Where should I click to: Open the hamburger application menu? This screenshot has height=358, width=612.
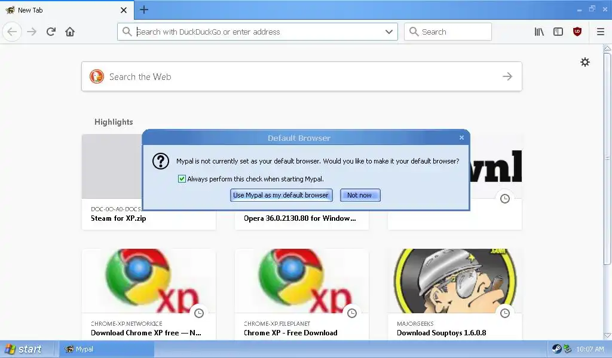coord(601,32)
